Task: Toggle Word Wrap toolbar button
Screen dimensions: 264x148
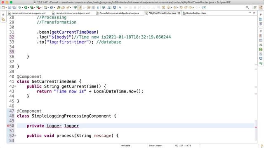Action: 89,7
